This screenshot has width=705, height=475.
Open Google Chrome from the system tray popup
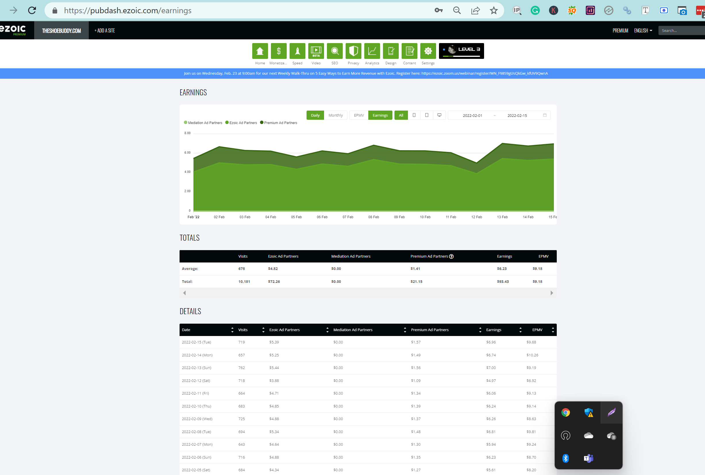(565, 412)
